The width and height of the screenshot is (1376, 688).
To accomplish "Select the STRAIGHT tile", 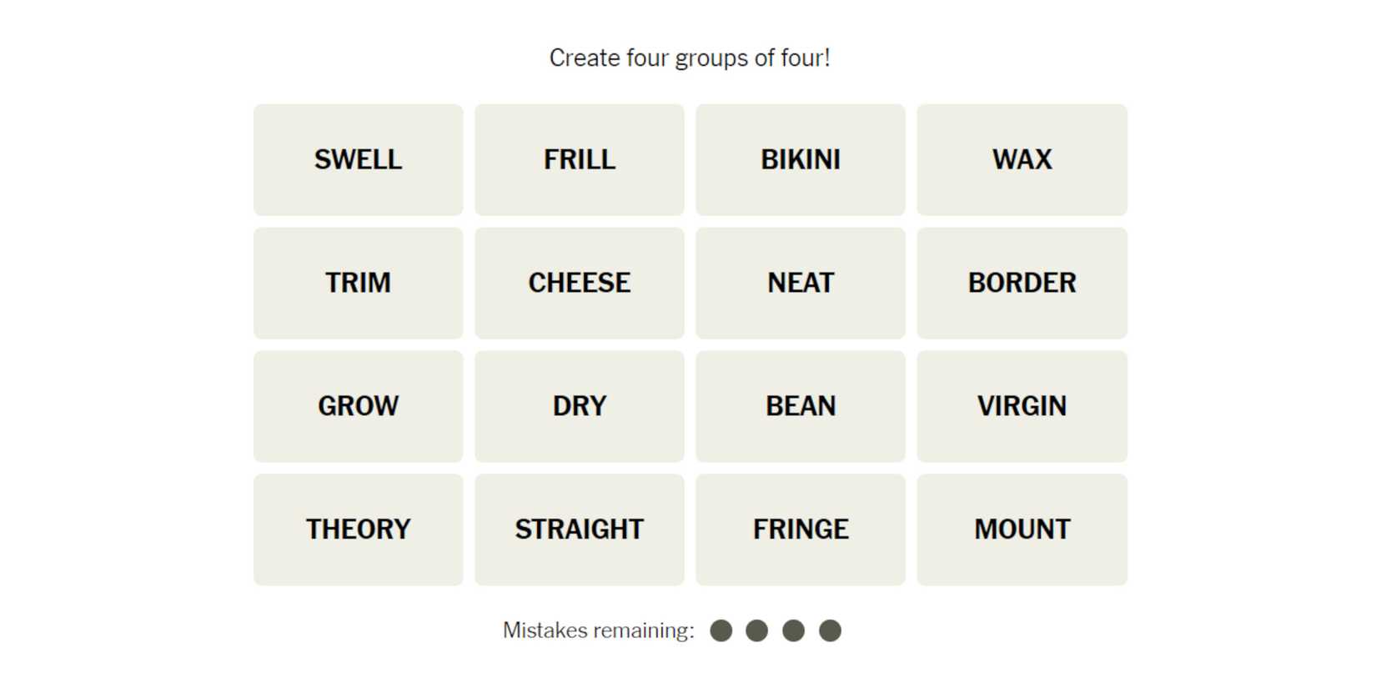I will [579, 530].
